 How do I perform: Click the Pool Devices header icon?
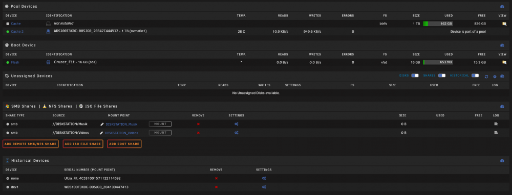(x=7, y=7)
